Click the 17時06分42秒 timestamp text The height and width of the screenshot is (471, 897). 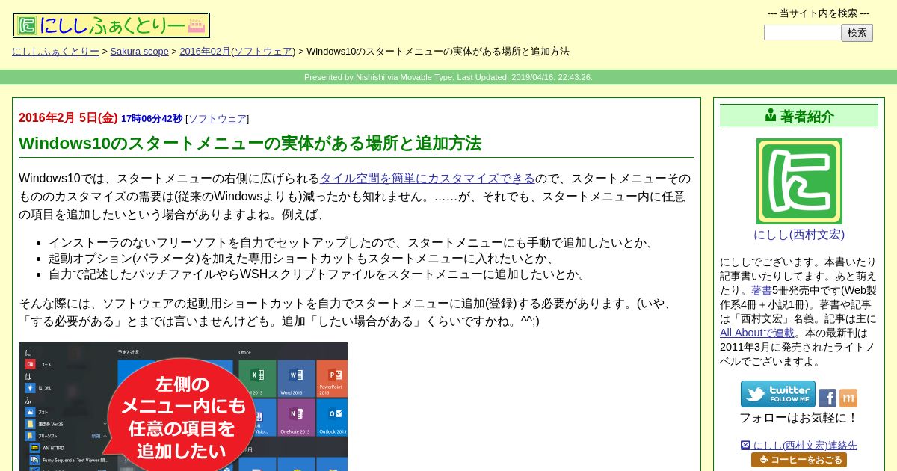pyautogui.click(x=152, y=119)
